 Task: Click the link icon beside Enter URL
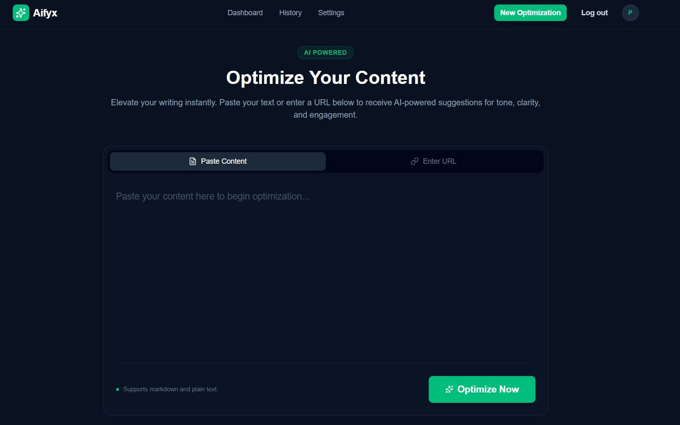[414, 161]
